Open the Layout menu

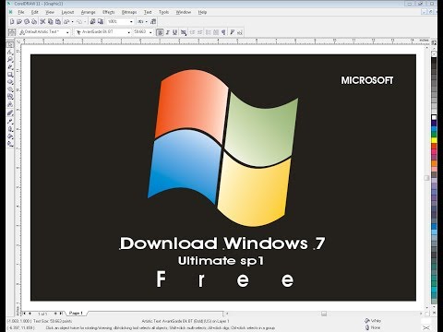click(67, 12)
